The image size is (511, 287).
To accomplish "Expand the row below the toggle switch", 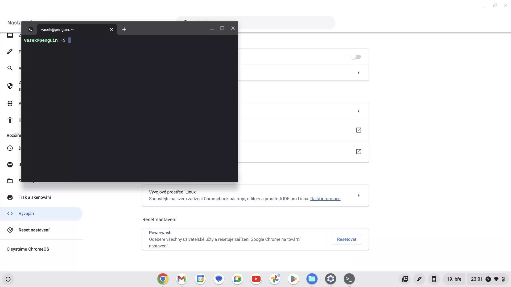I will [x=358, y=73].
